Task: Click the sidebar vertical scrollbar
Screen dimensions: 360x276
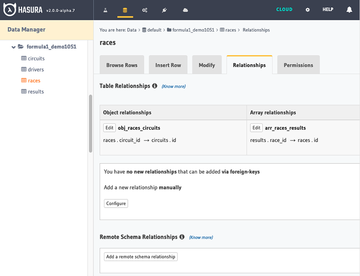Action: coord(90,123)
